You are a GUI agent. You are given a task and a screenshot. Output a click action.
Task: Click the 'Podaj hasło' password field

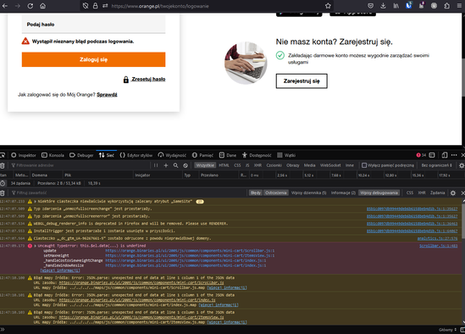click(x=93, y=25)
